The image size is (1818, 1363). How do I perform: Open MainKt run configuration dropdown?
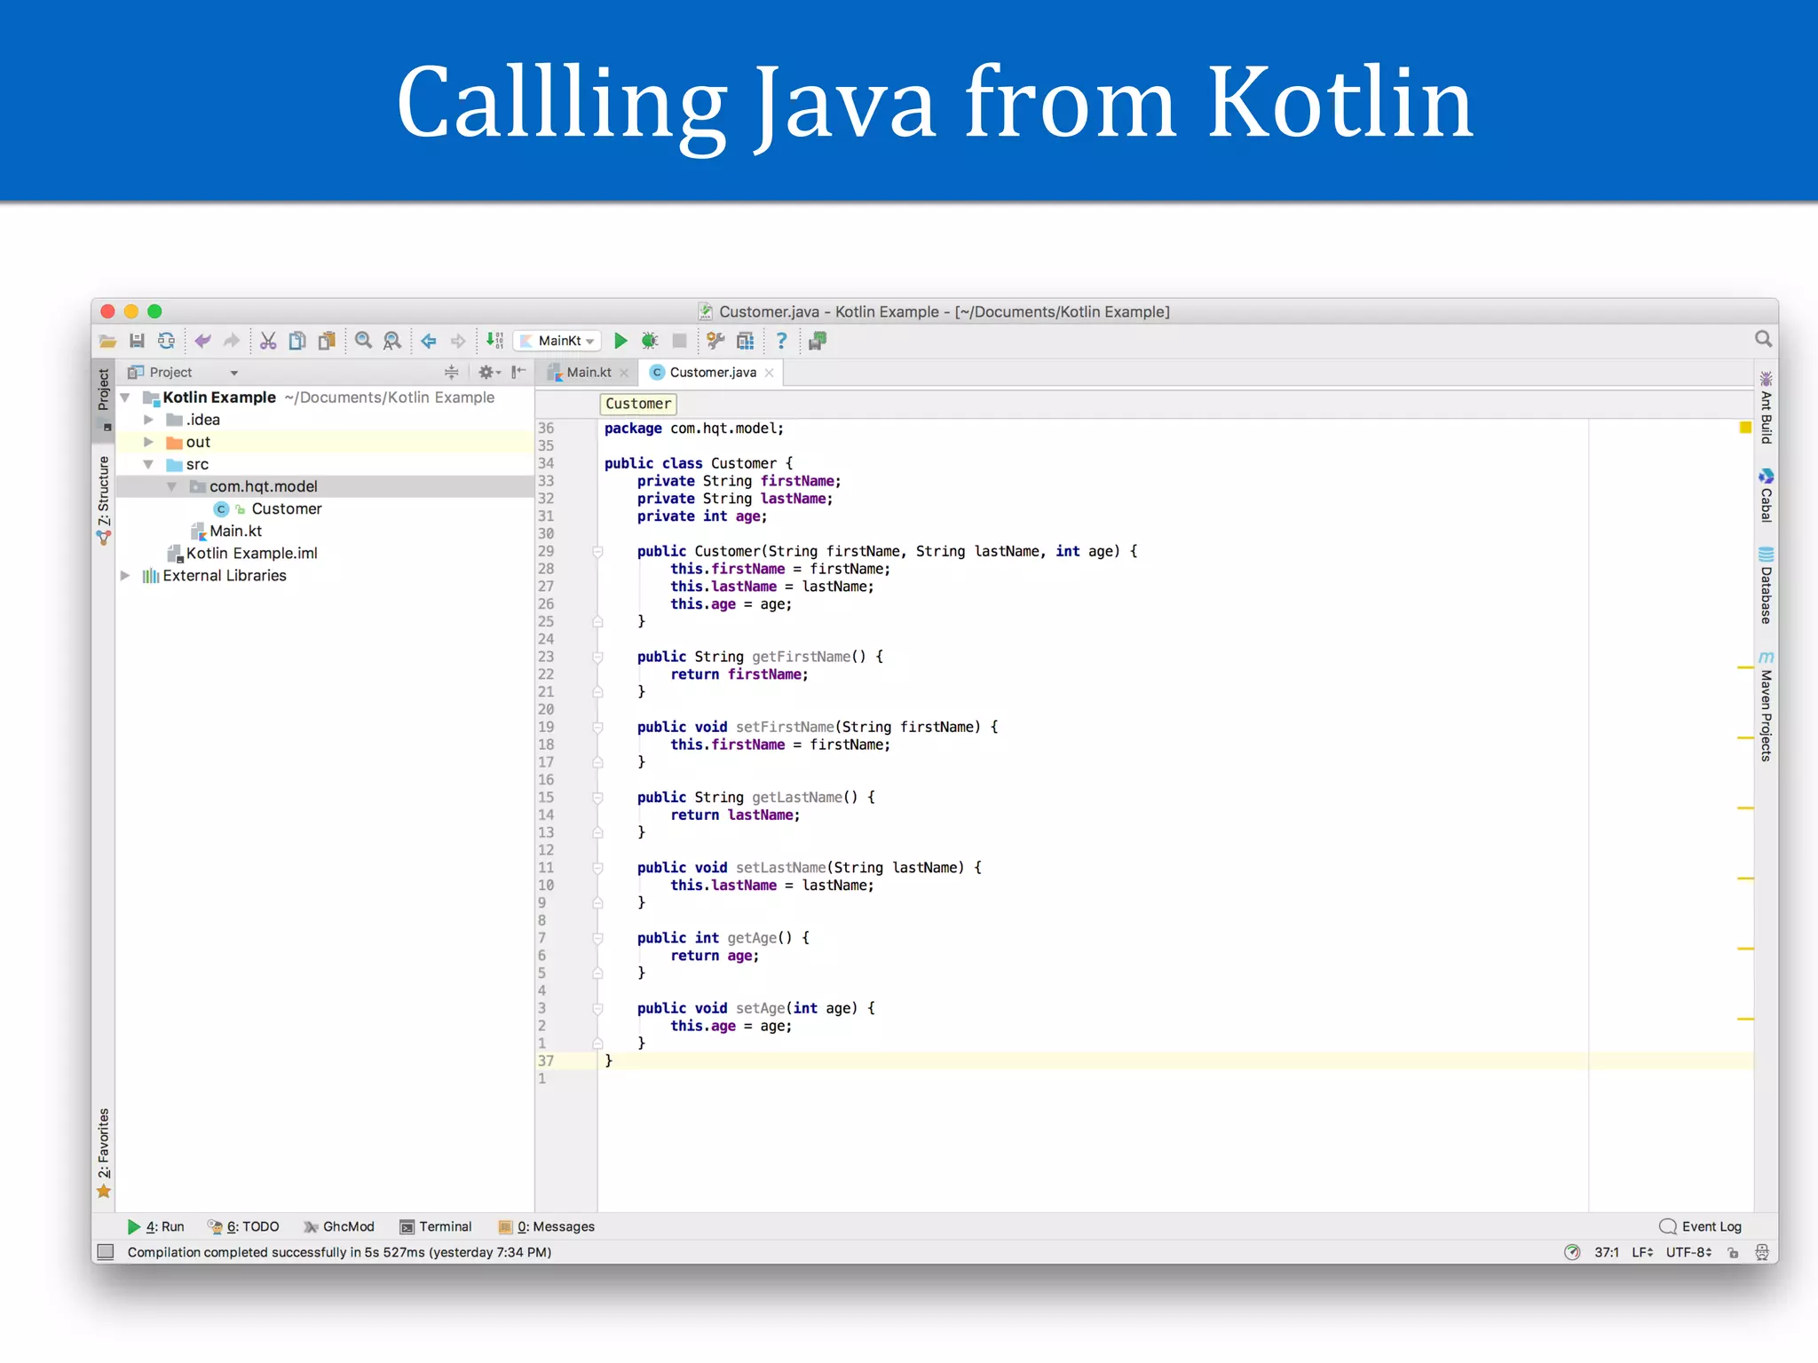pos(559,341)
